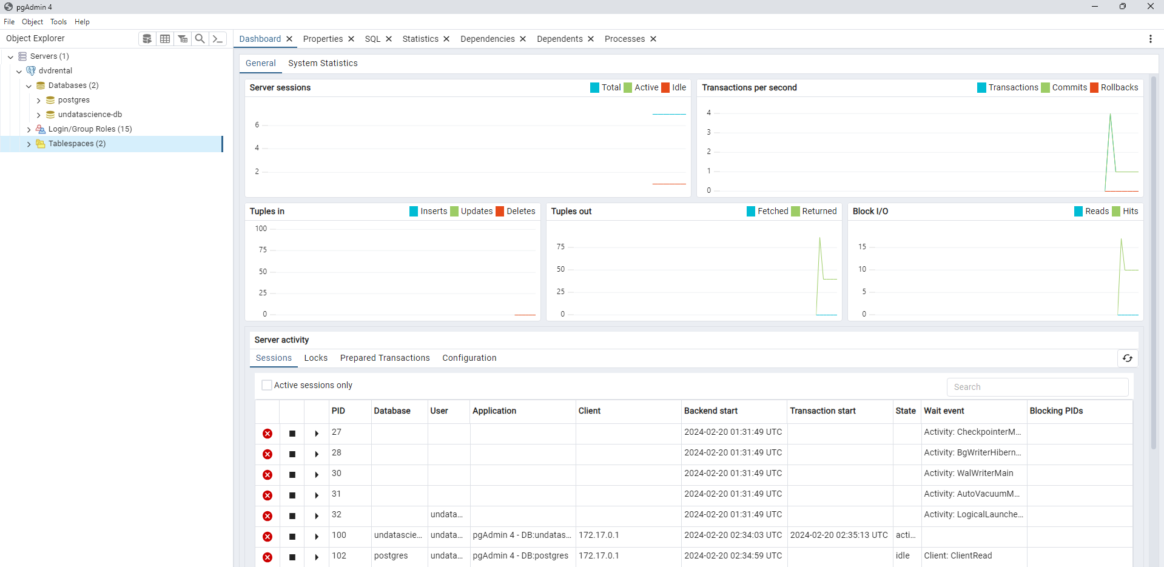Collapse the Databases node
This screenshot has width=1164, height=567.
pyautogui.click(x=29, y=86)
